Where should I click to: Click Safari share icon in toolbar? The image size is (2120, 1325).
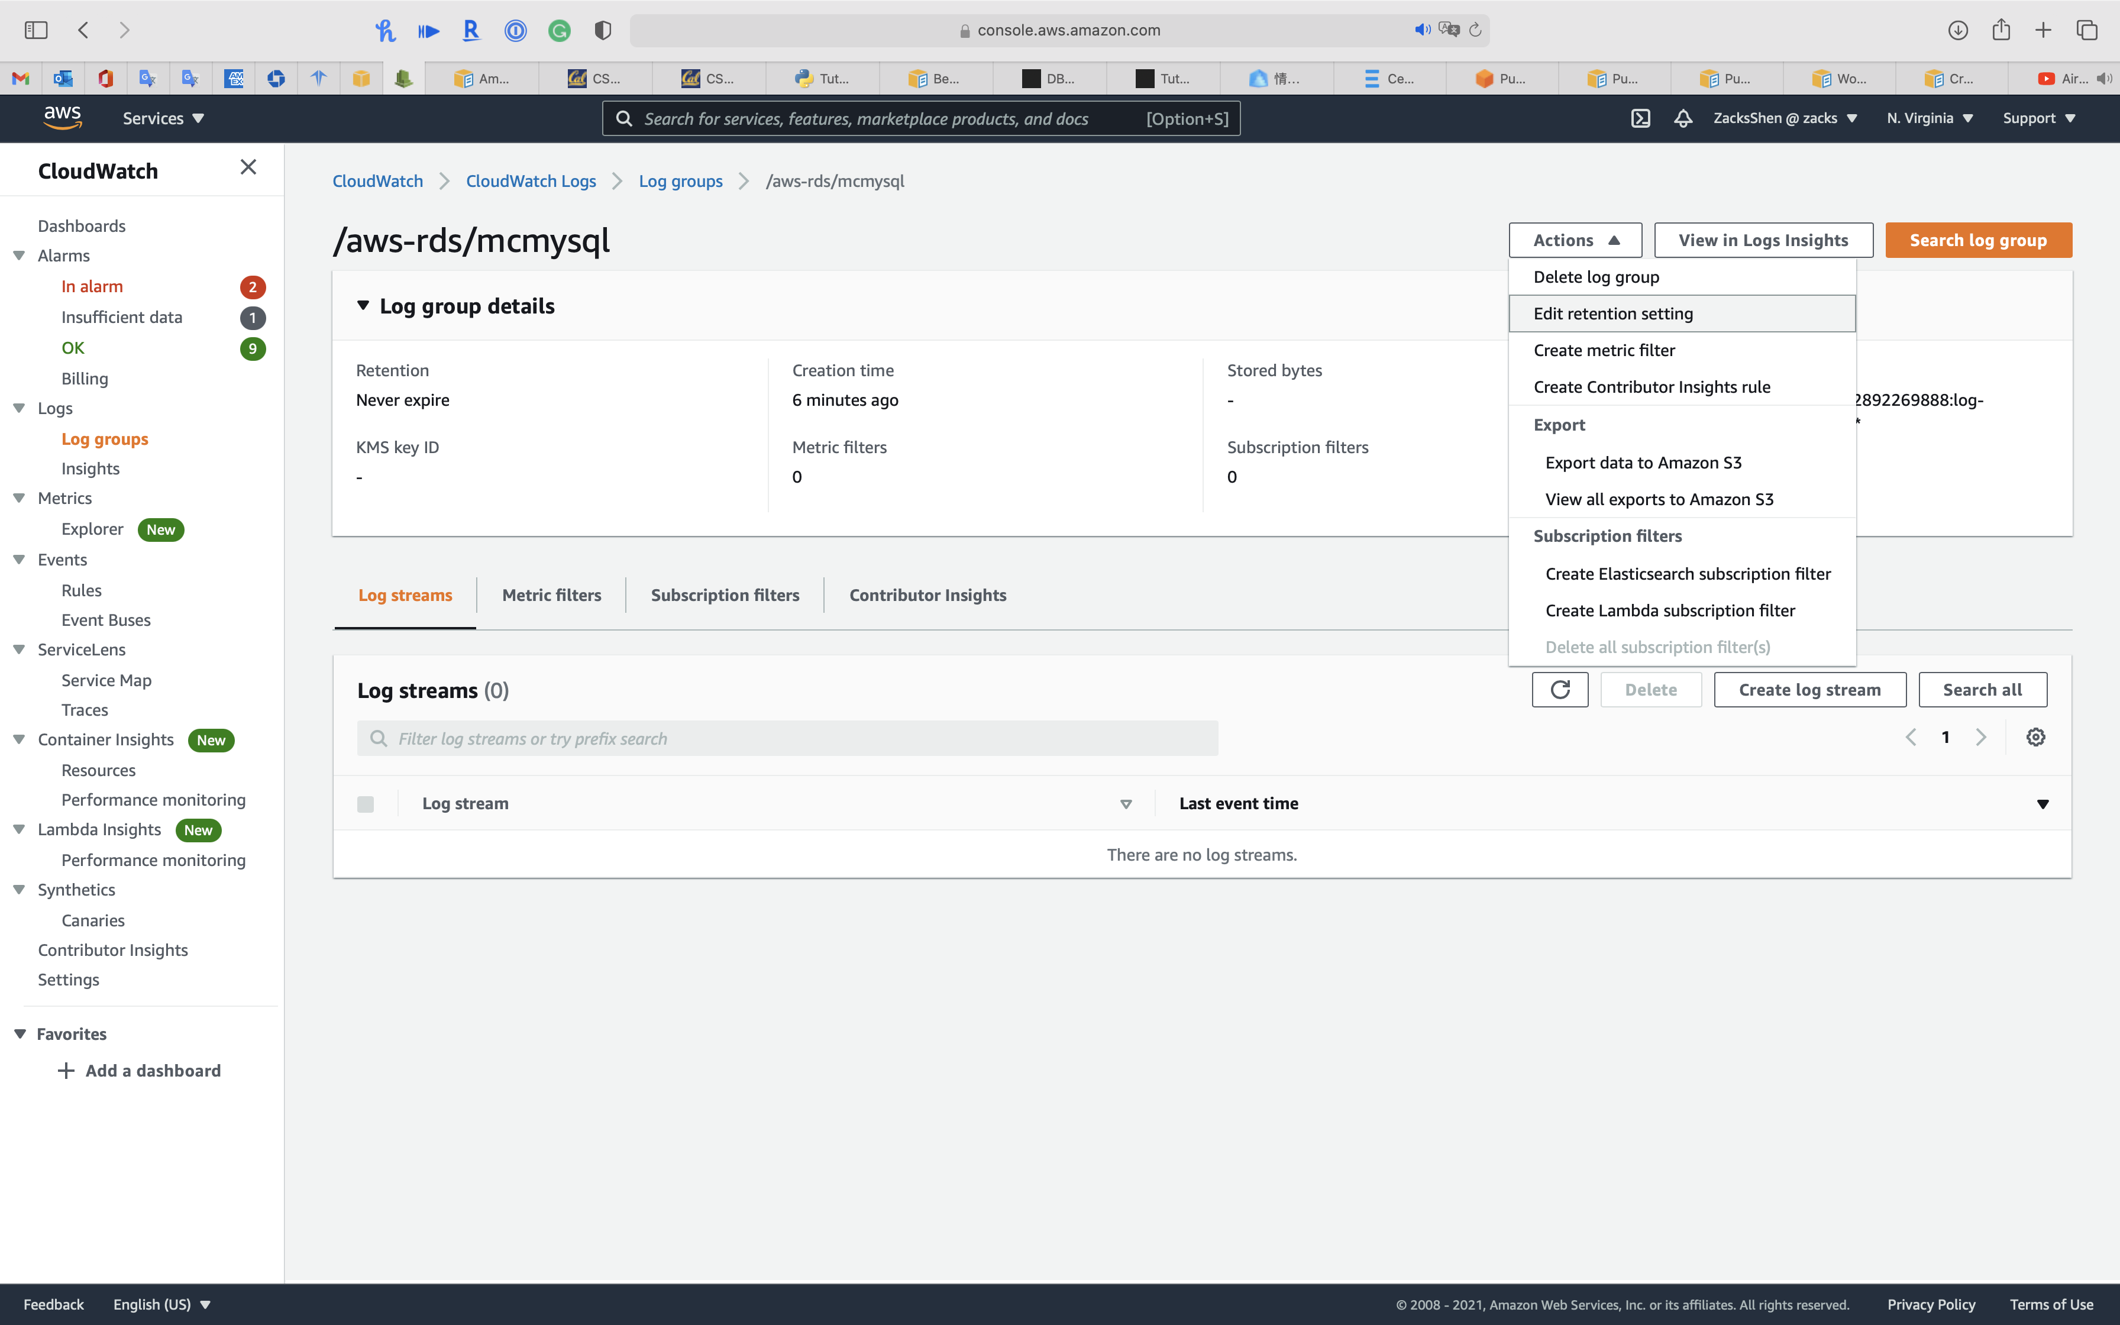2000,30
